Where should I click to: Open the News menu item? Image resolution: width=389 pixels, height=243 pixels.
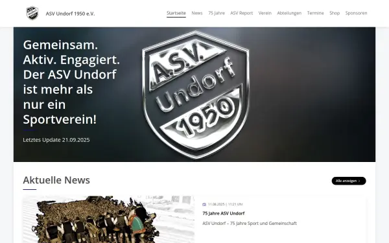197,13
